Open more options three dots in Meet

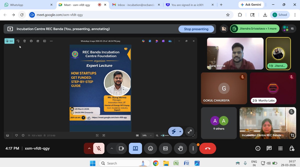193,148
